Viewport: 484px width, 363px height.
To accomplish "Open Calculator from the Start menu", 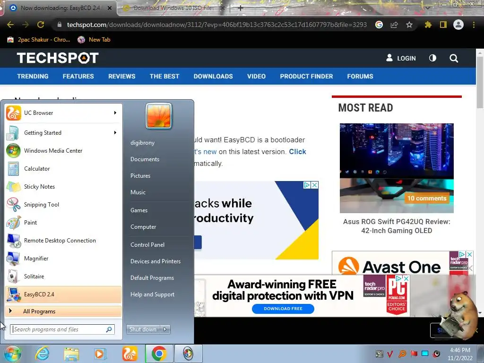I will [63, 169].
